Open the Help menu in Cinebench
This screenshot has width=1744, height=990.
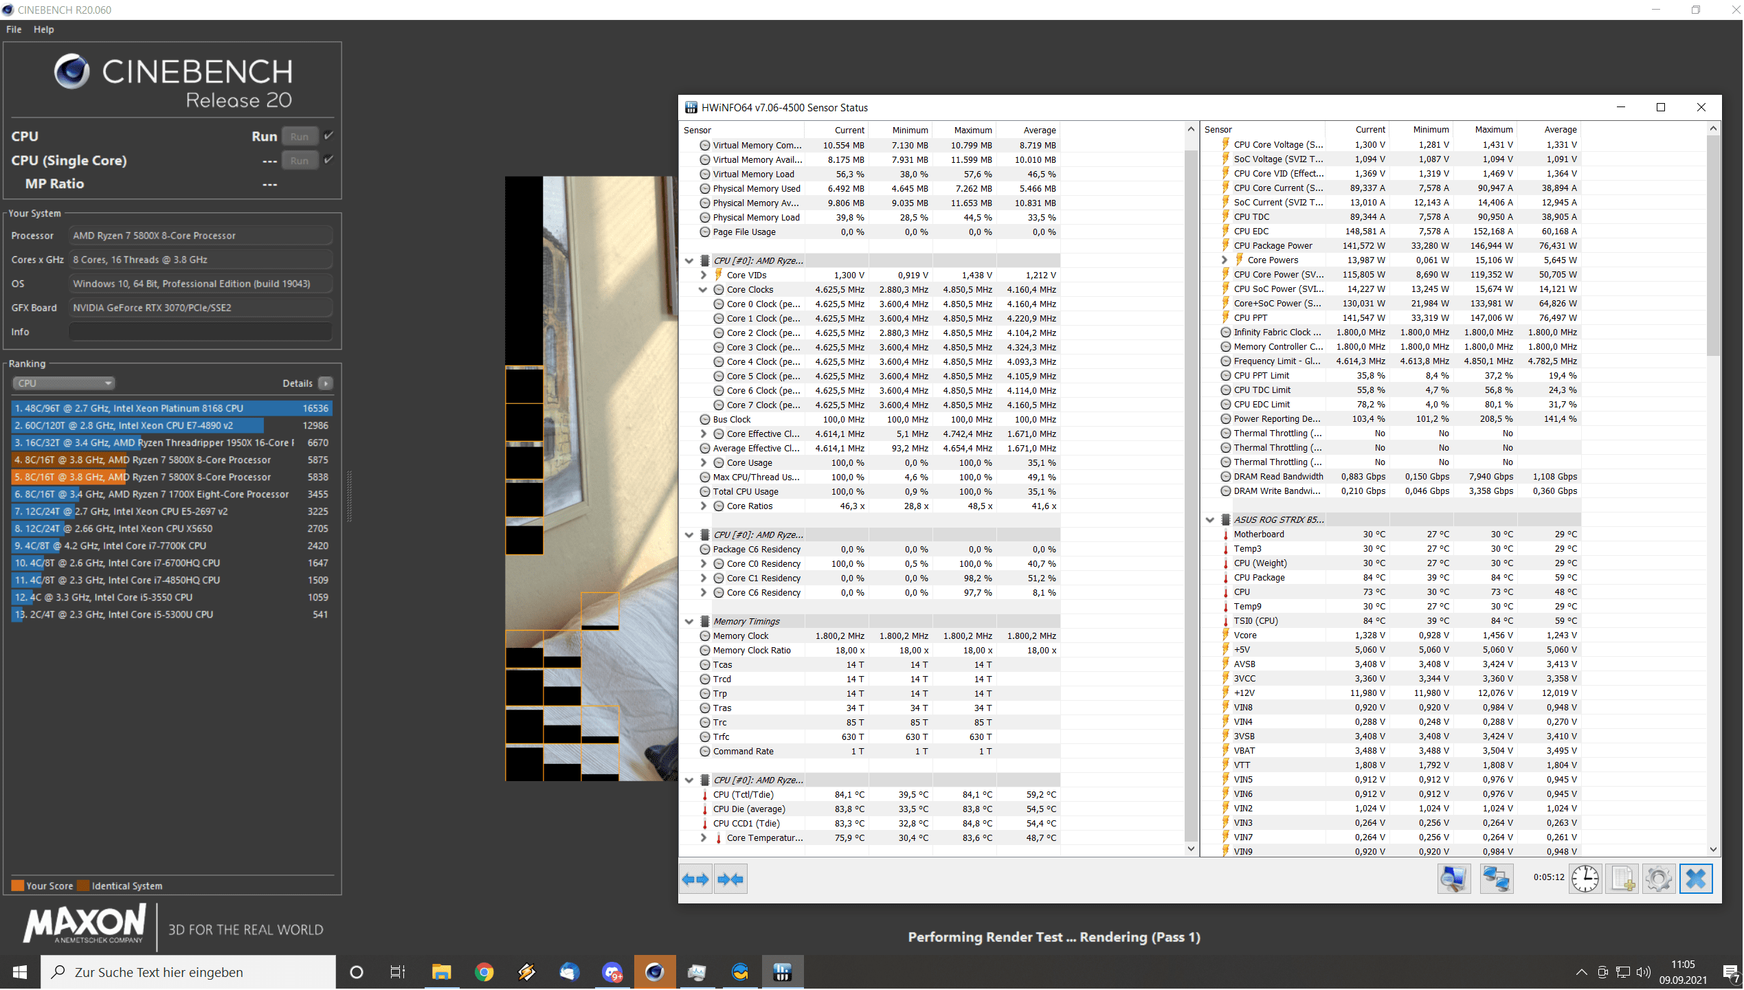43,30
